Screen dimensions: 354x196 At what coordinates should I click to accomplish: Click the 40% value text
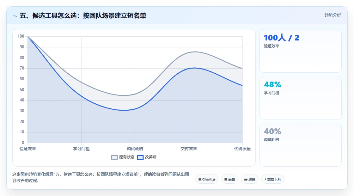point(272,131)
